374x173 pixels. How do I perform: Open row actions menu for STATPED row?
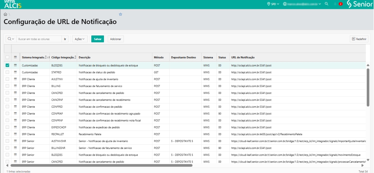(x=15, y=72)
